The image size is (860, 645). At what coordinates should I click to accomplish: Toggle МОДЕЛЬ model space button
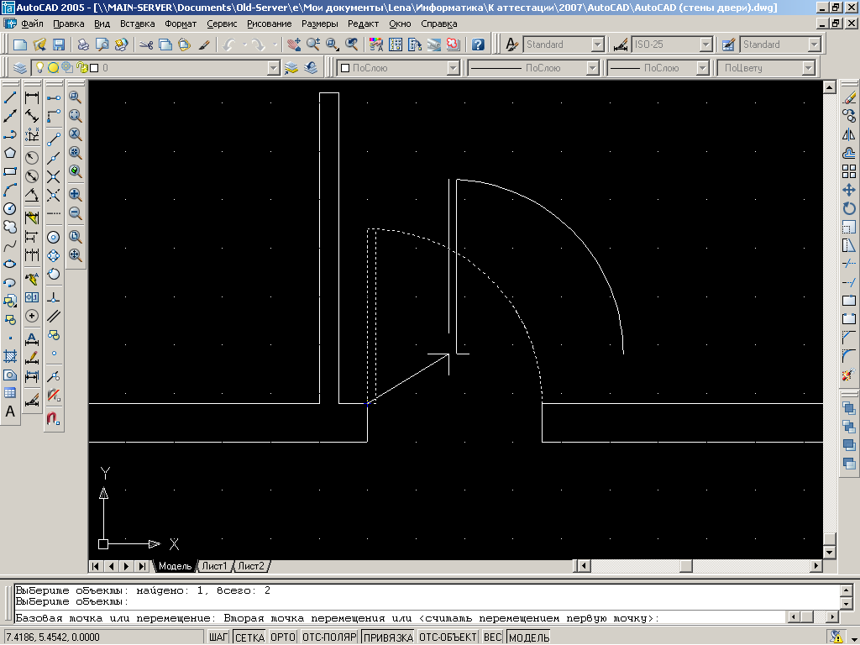point(529,637)
